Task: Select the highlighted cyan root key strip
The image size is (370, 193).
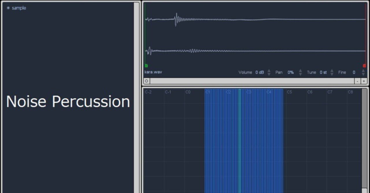Action: pos(240,140)
